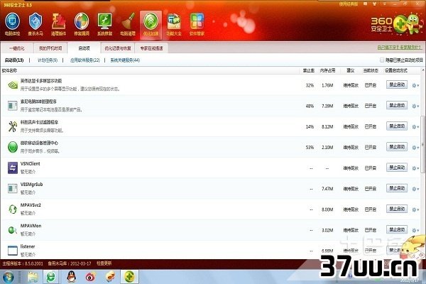Click 禁止启动 for VESMgrSub
Viewport: 426px width, 284px height.
397,188
